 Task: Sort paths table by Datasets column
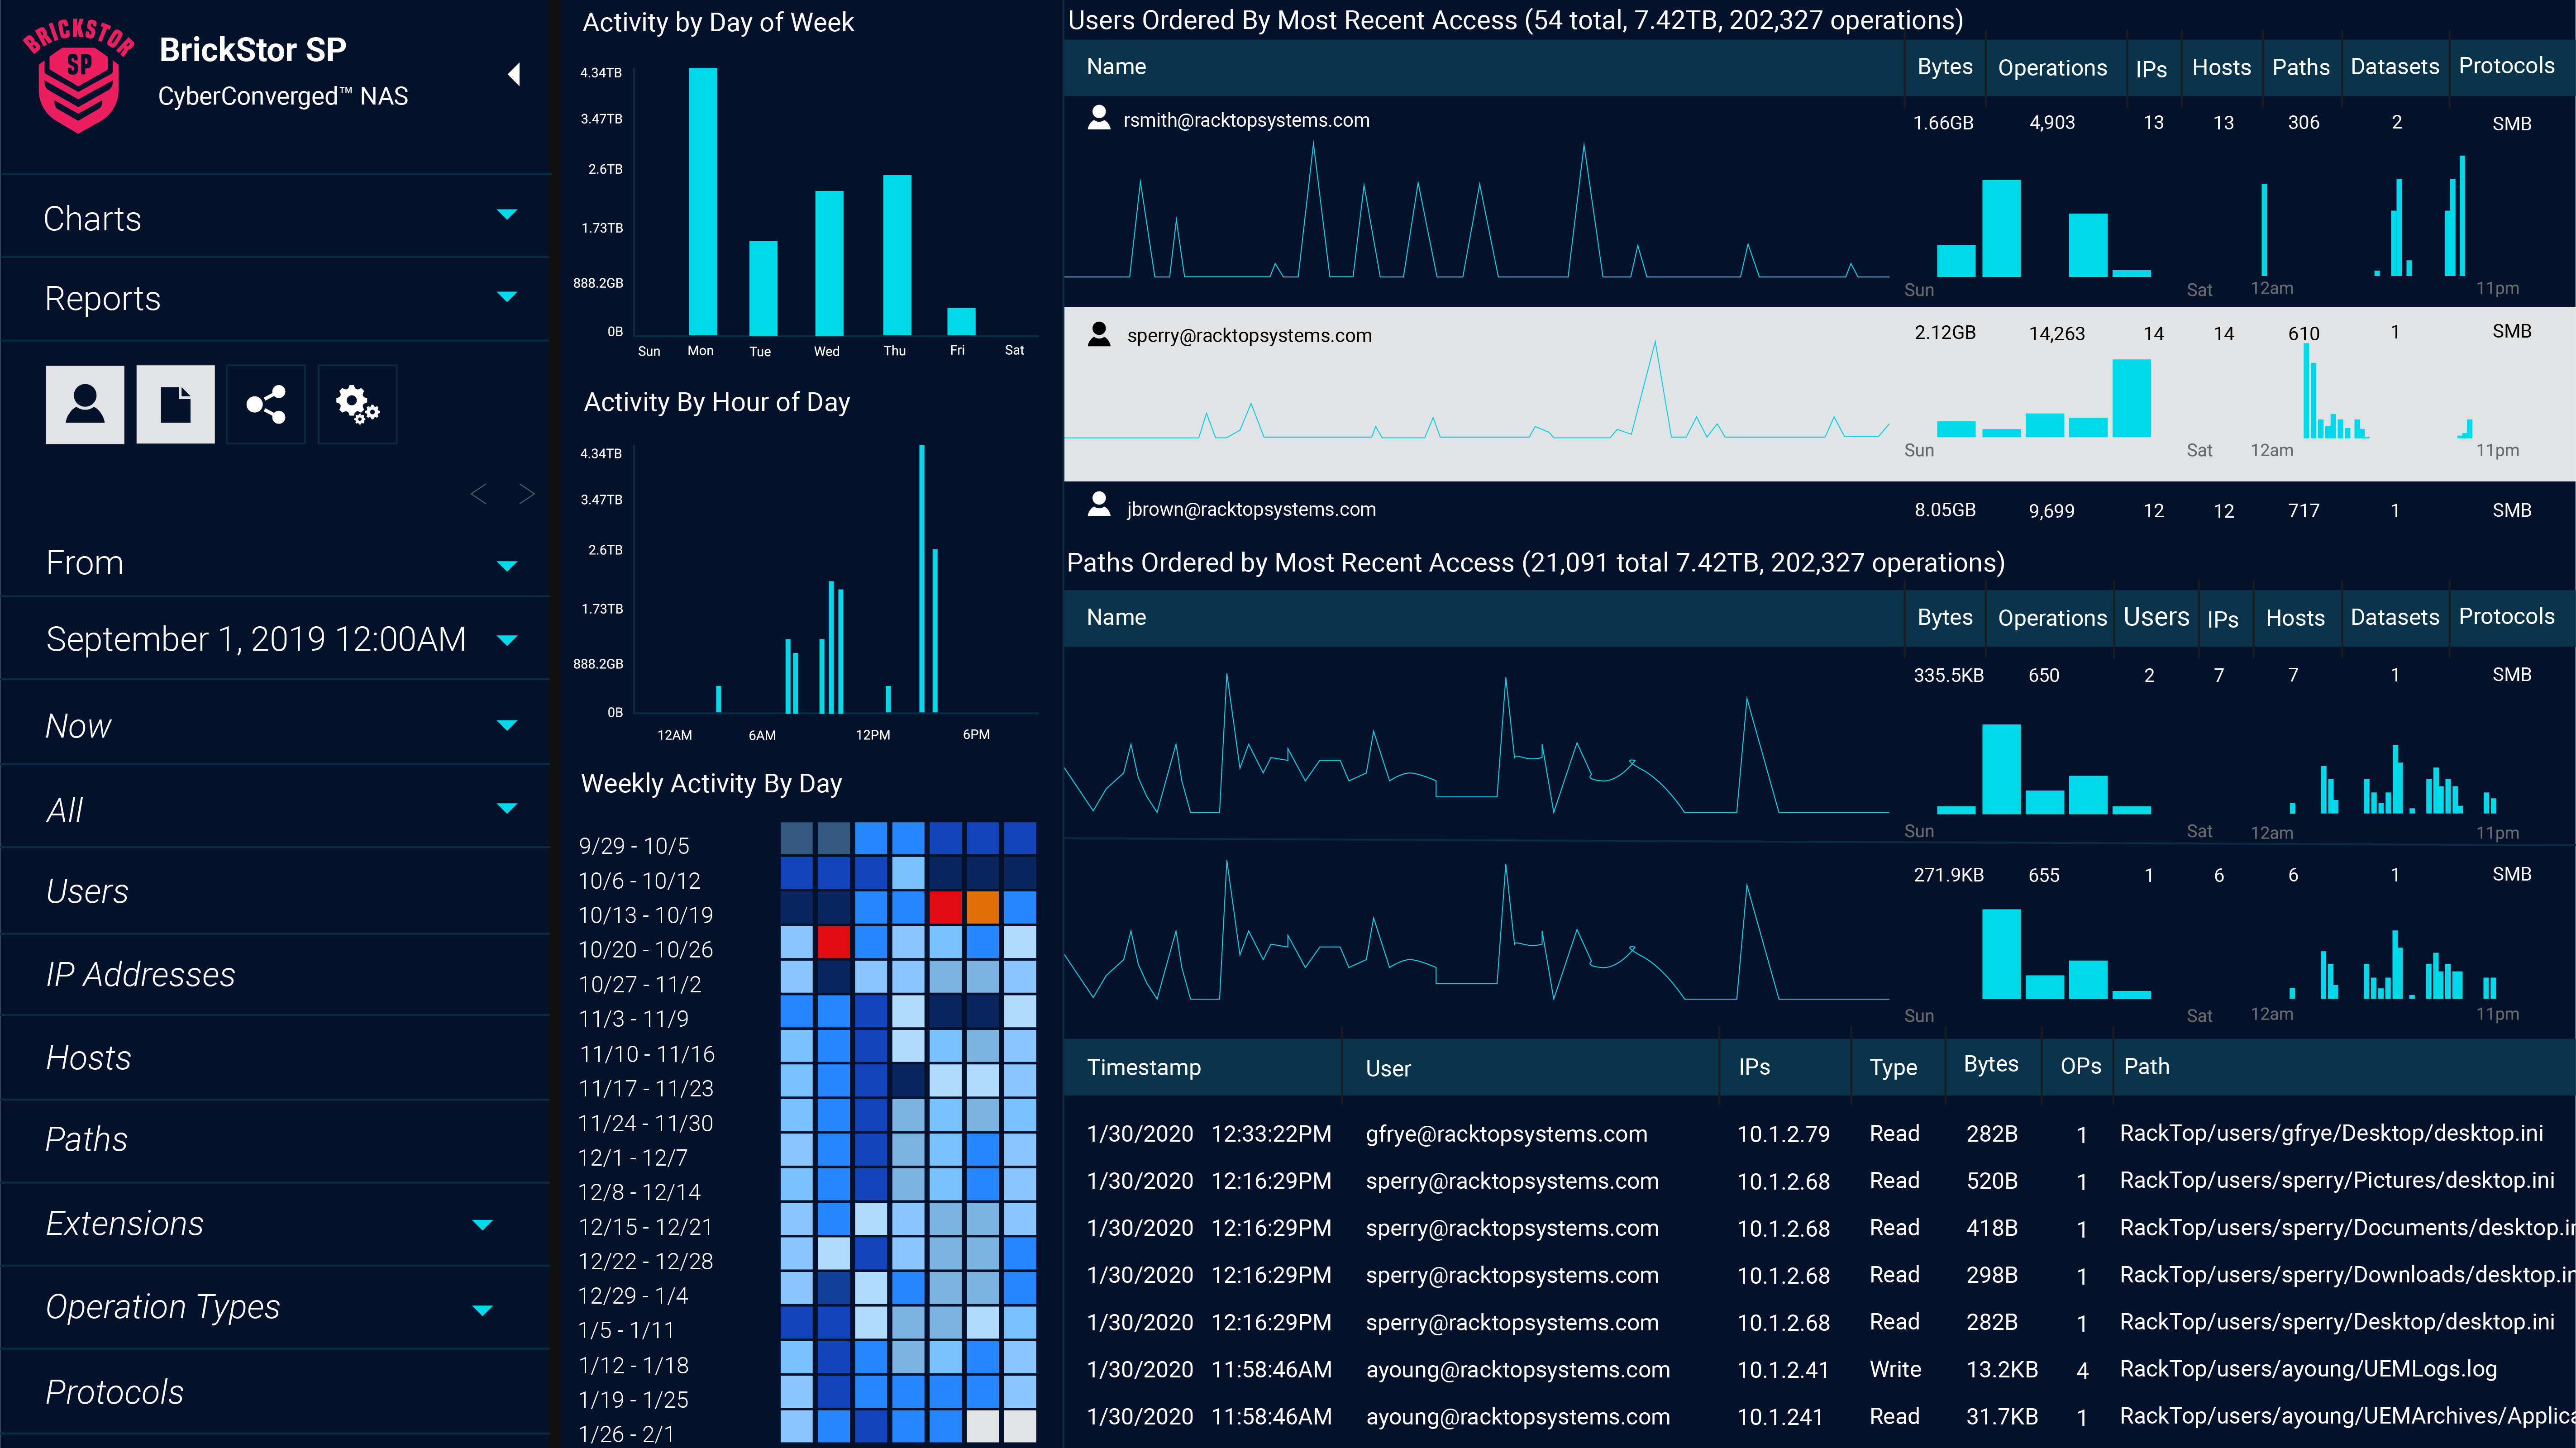click(x=2394, y=617)
